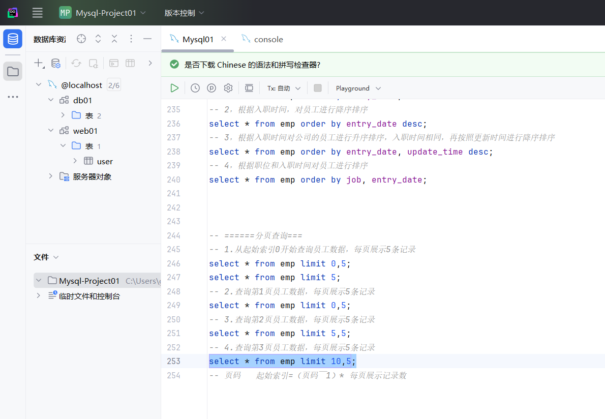Open editor settings gear icon
The image size is (605, 419).
pos(228,88)
